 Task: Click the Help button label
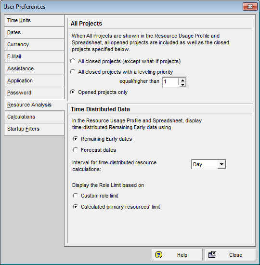click(x=182, y=255)
